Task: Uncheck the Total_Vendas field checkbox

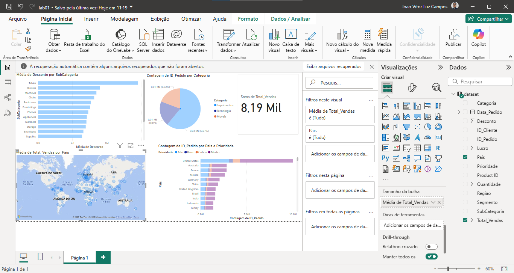Action: click(x=465, y=220)
